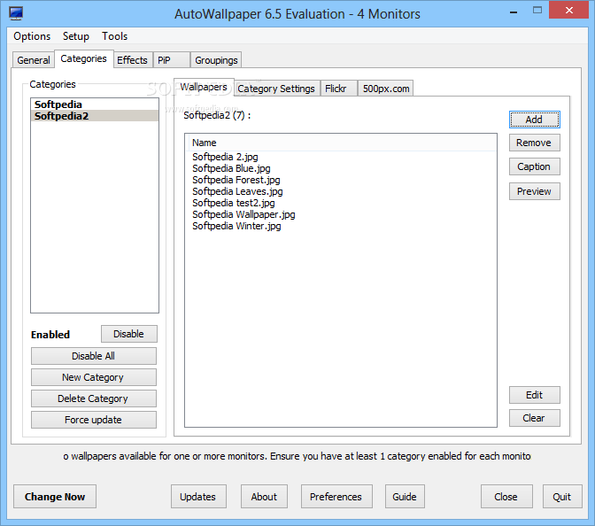The width and height of the screenshot is (595, 526).
Task: Select Softpedia 2.jpg in the list
Action: click(x=225, y=157)
